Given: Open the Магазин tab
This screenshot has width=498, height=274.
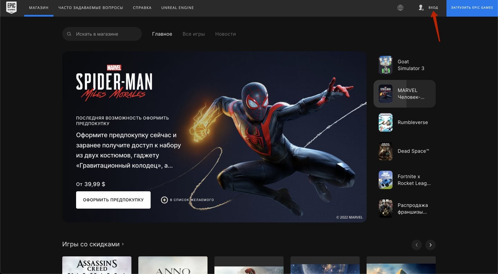Looking at the screenshot, I should pos(39,8).
